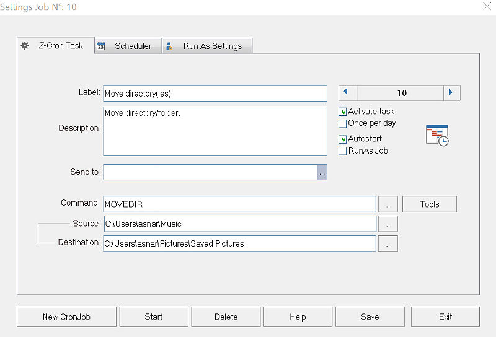Screen dimensions: 496x337
Task: Open Help
Action: pyautogui.click(x=298, y=317)
